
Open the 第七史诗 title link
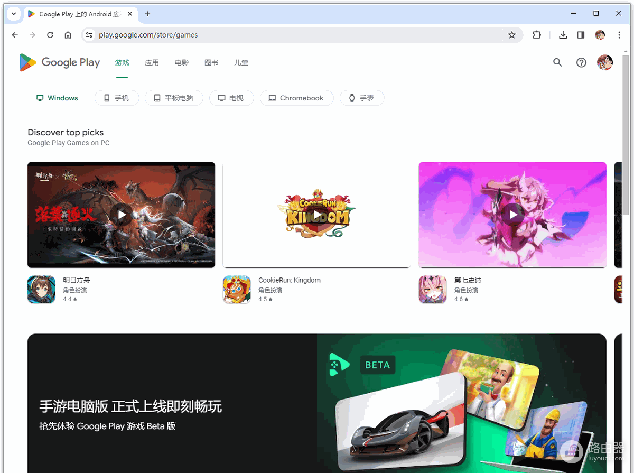[468, 280]
